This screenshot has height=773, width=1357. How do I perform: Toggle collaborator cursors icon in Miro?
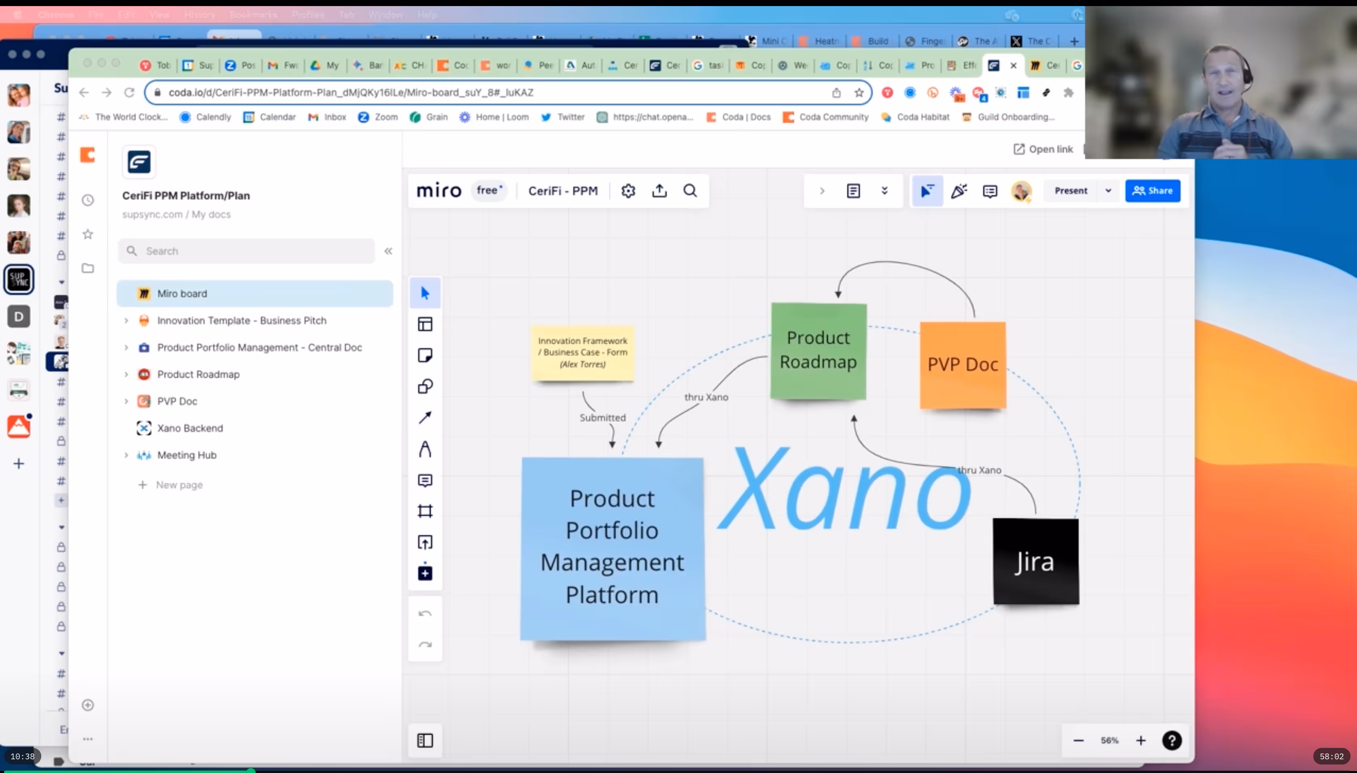click(927, 191)
